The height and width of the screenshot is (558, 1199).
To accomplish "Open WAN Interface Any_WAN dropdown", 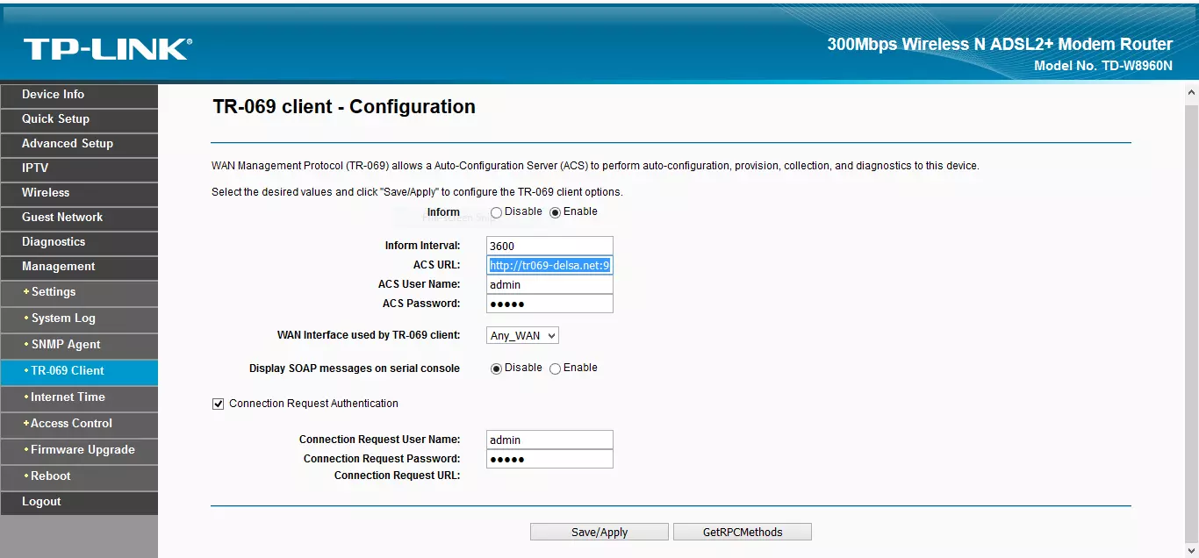I will (x=522, y=335).
